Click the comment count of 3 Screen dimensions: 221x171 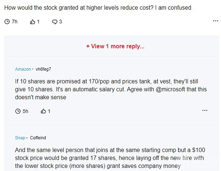pyautogui.click(x=61, y=22)
